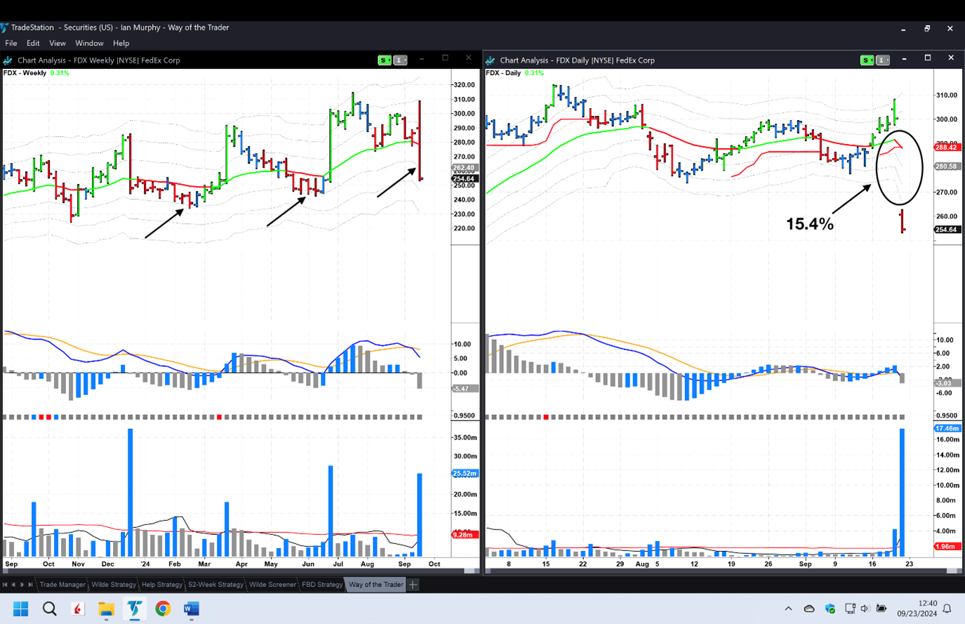This screenshot has height=624, width=965.
Task: Open the notifications bell icon
Action: [x=947, y=609]
